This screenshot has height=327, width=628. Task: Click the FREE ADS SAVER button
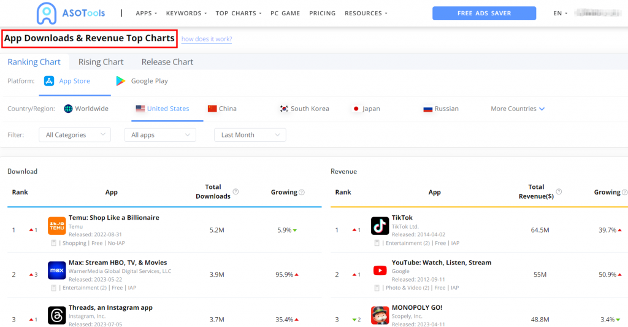(484, 13)
